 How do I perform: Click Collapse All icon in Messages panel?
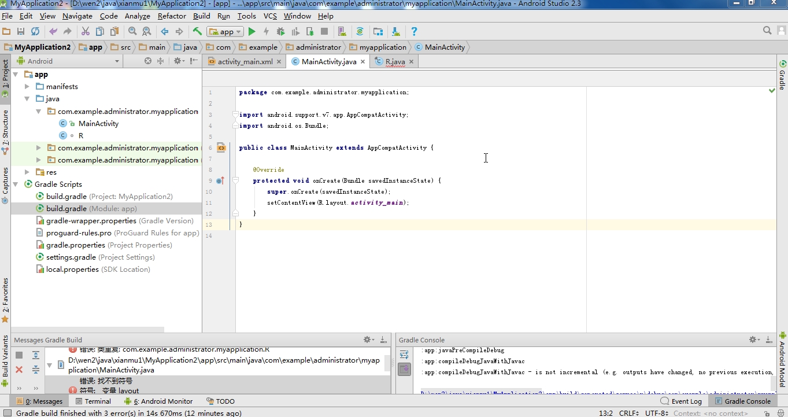coord(36,370)
